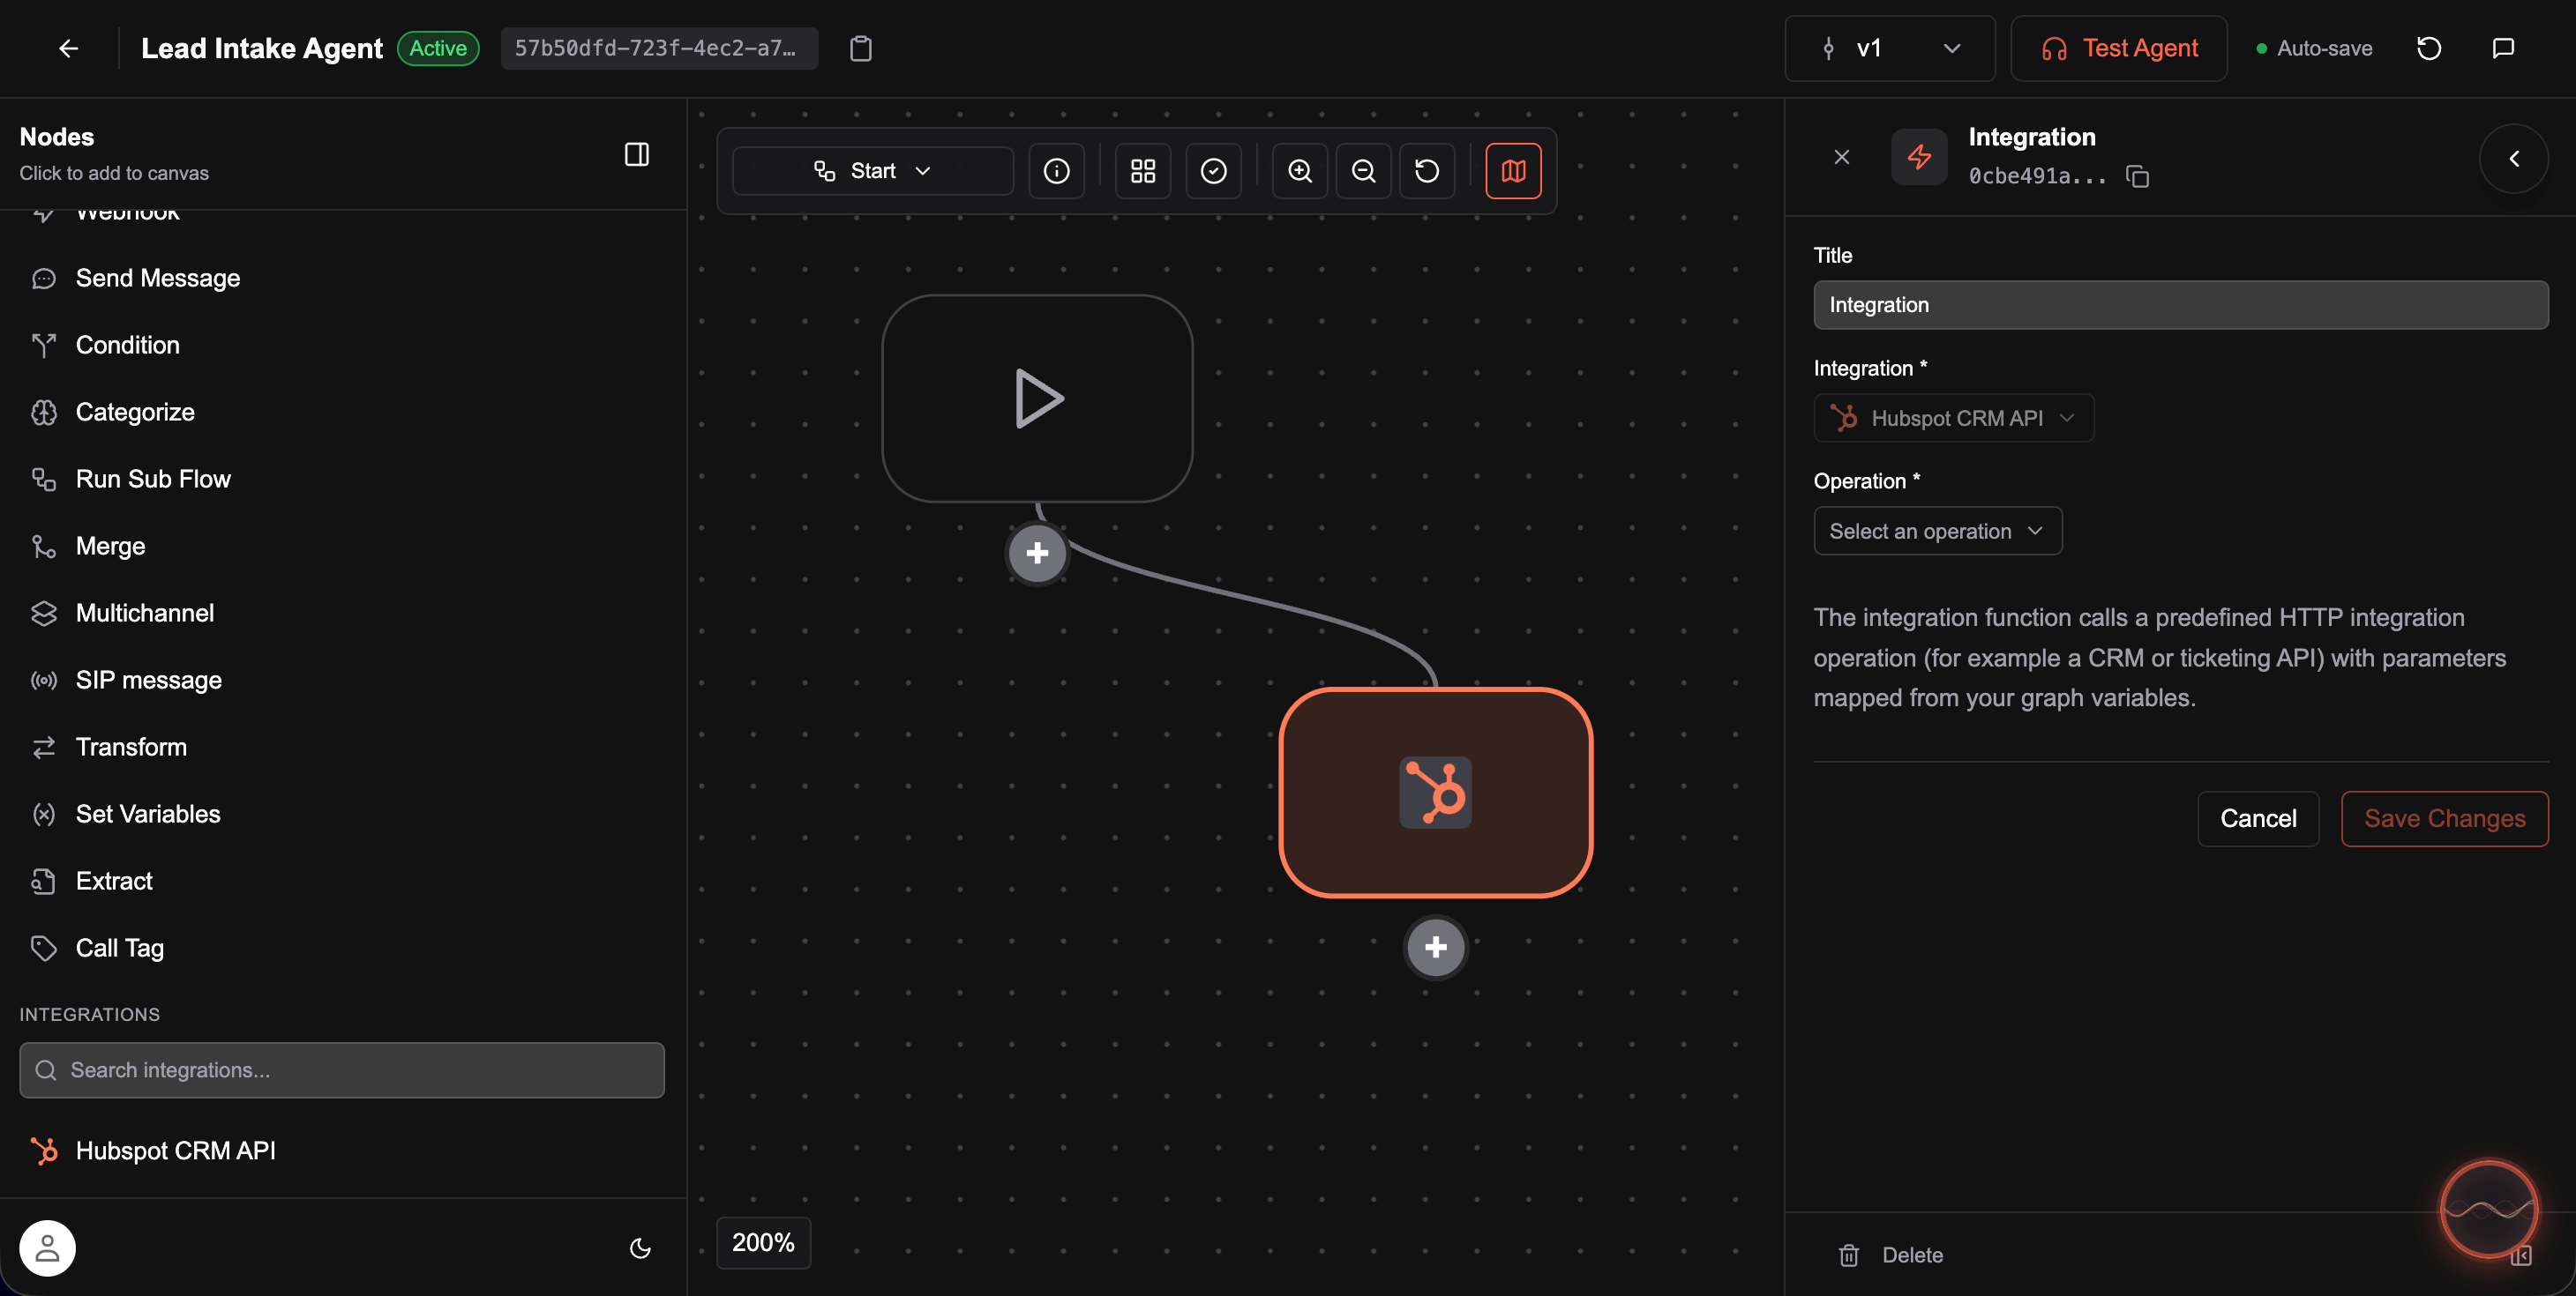This screenshot has width=2576, height=1296.
Task: Open the comments chat icon
Action: tap(2503, 48)
